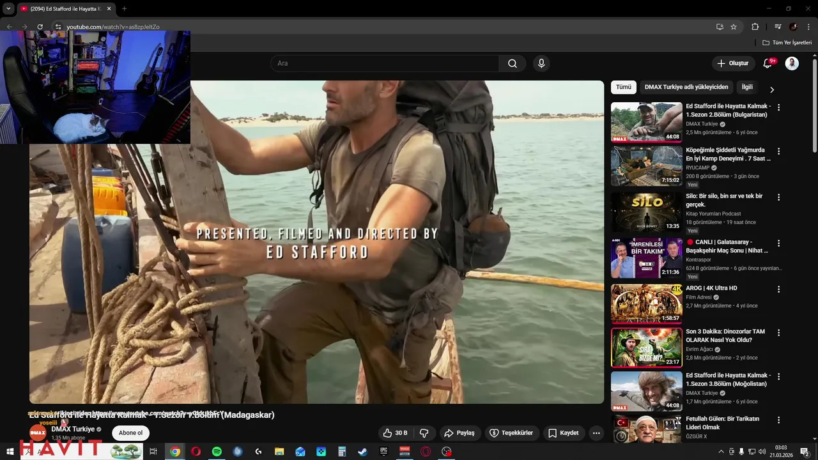Dislike the video with thumbs-down icon
This screenshot has height=460, width=818.
(424, 433)
